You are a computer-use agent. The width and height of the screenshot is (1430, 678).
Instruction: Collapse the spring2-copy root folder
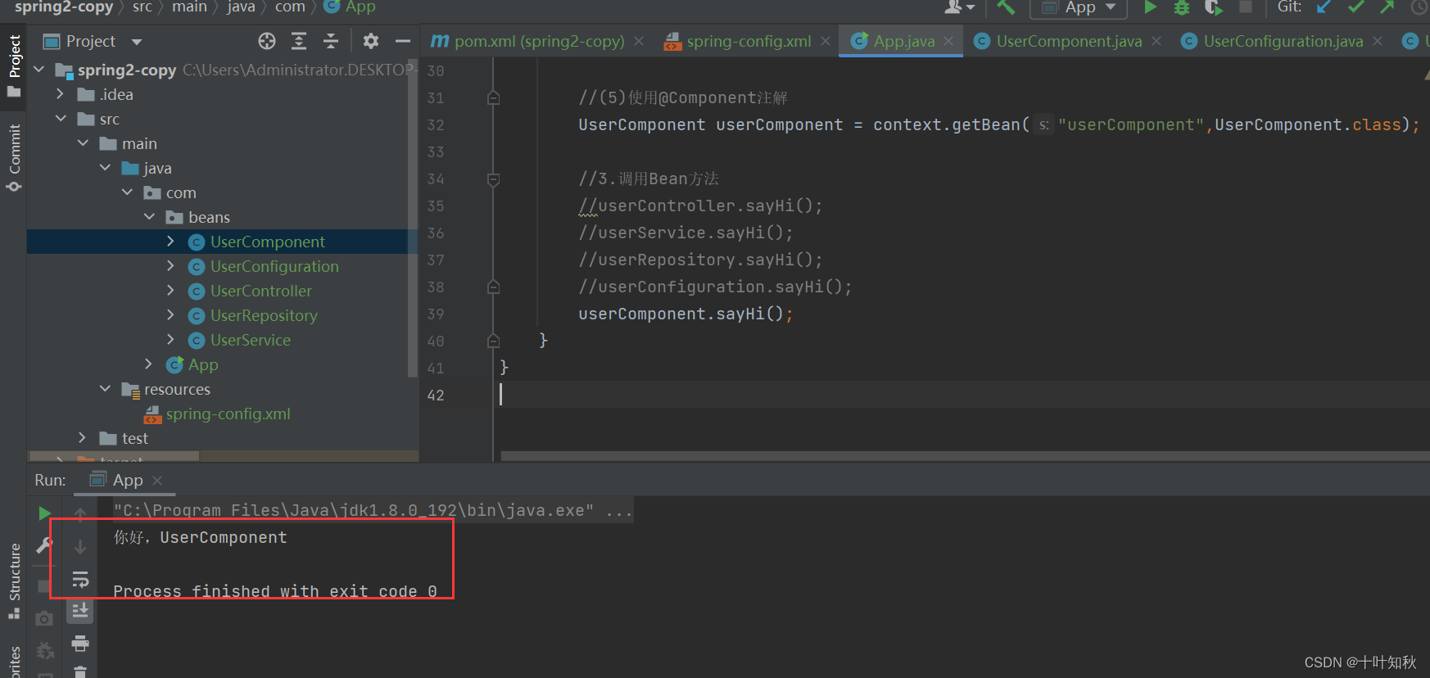pos(38,70)
